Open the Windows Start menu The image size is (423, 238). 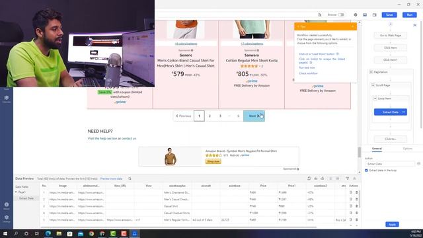tap(5, 233)
